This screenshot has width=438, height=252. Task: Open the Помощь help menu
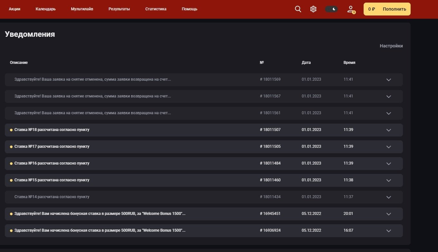(x=189, y=9)
